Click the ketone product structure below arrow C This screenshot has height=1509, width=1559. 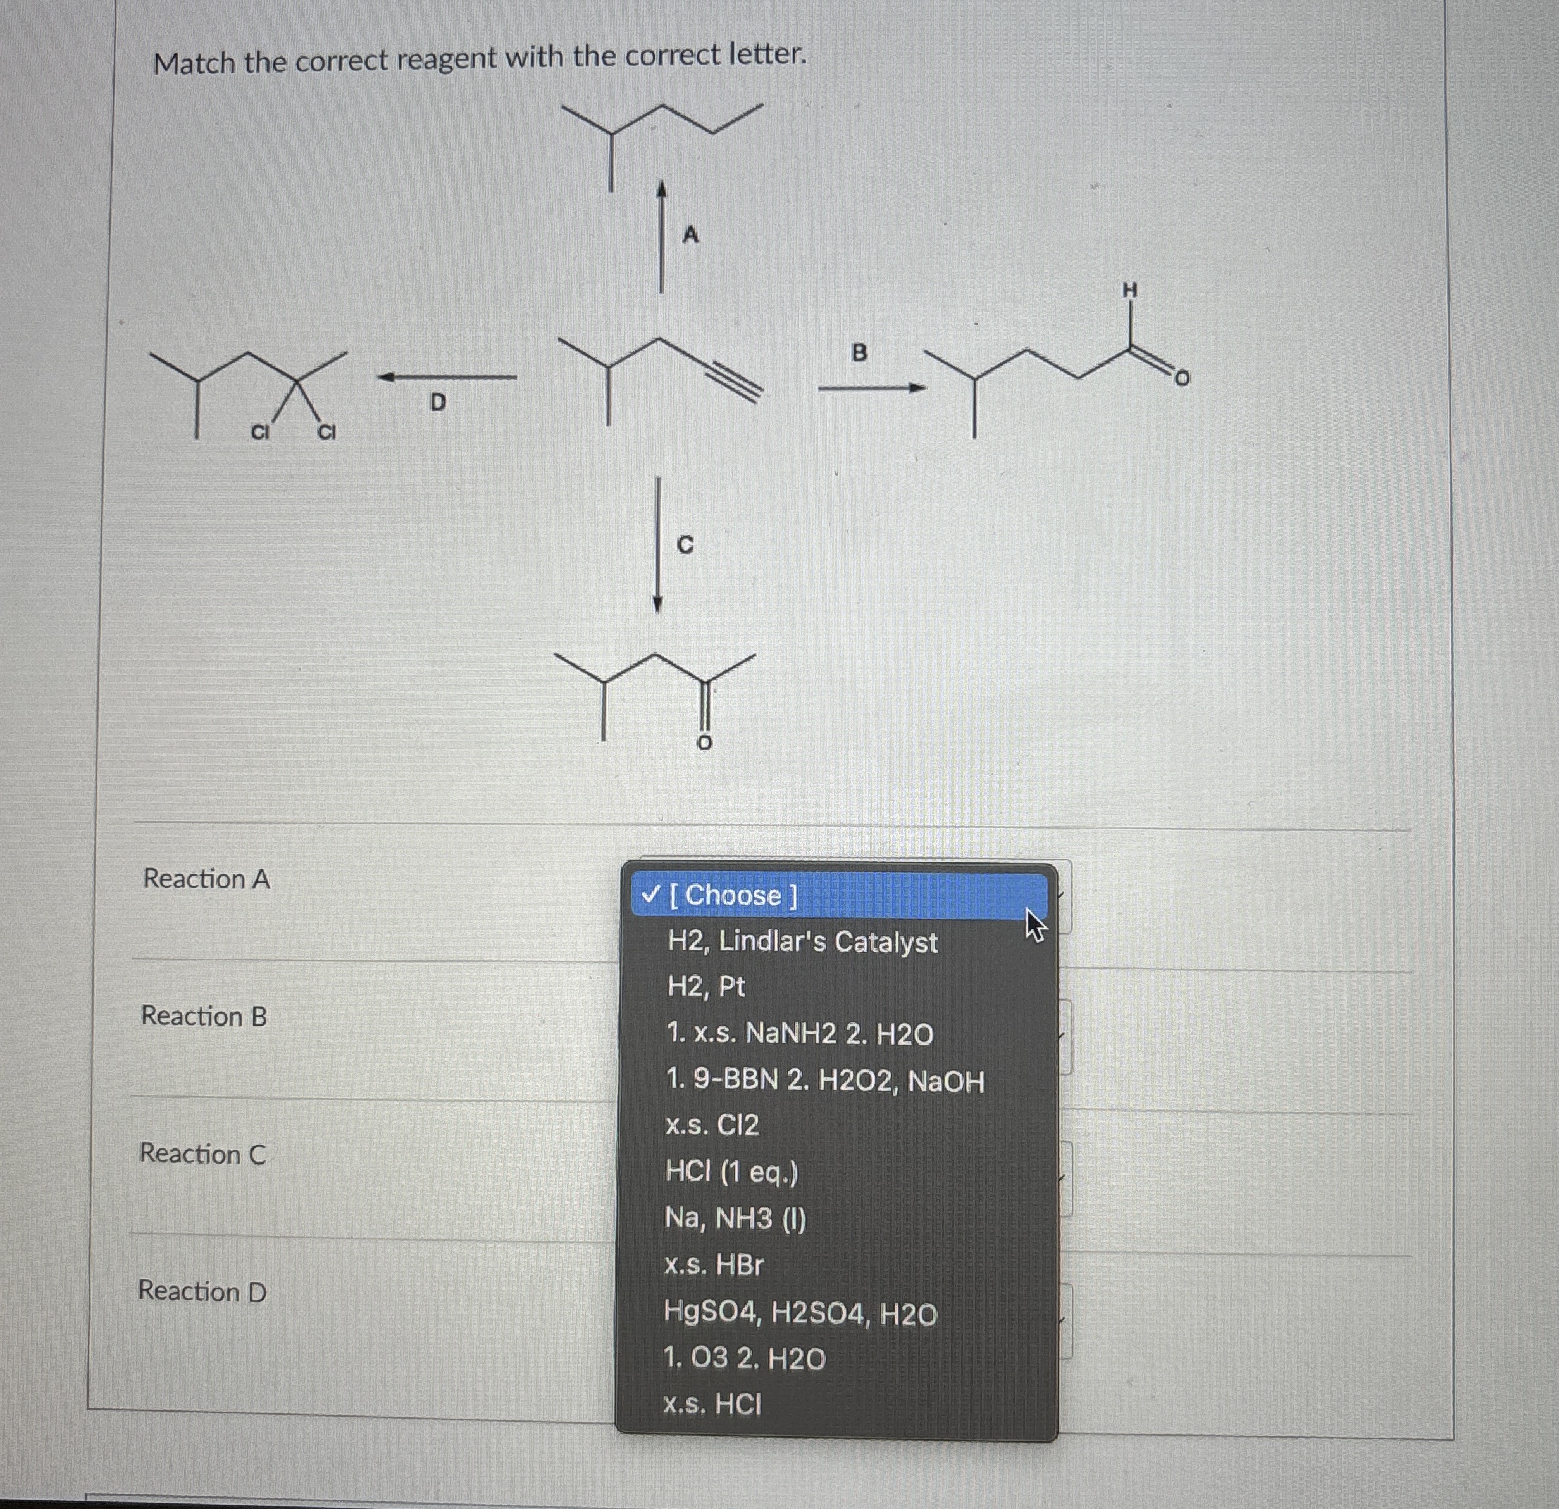point(655,702)
